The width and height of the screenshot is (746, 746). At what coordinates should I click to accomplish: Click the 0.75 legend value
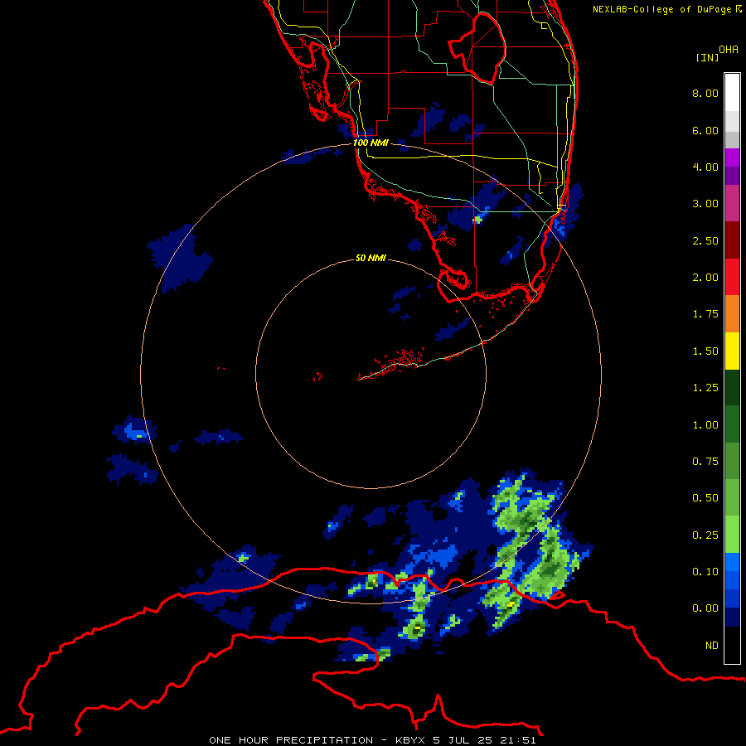pyautogui.click(x=705, y=462)
